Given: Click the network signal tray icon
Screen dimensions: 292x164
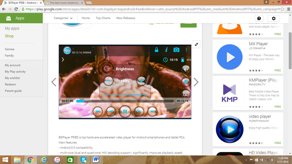Looking at the screenshot, I should 267,160.
